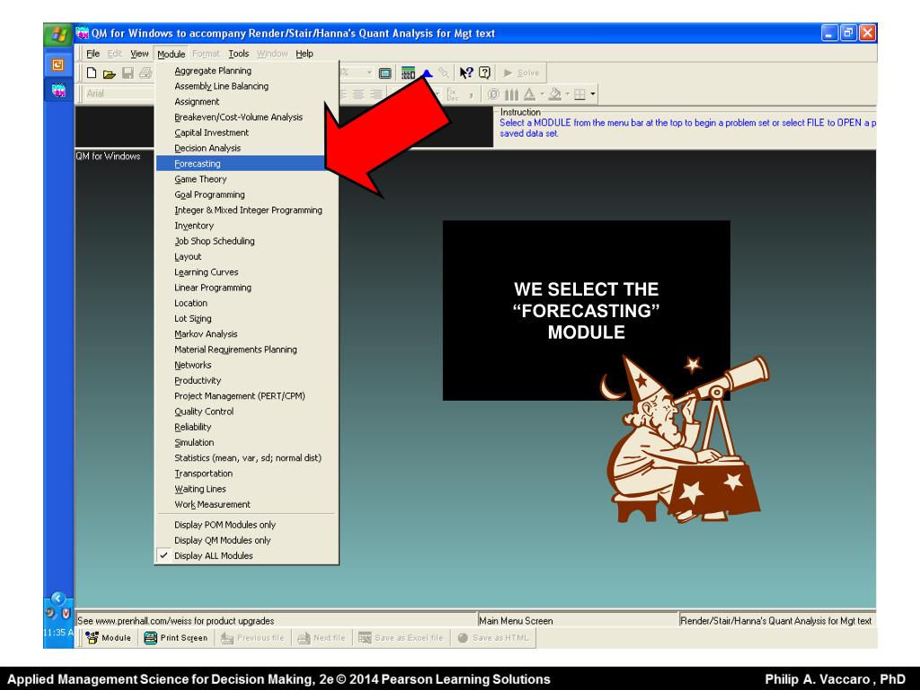Open the calculator grid icon
The image size is (920, 690).
pyautogui.click(x=408, y=74)
